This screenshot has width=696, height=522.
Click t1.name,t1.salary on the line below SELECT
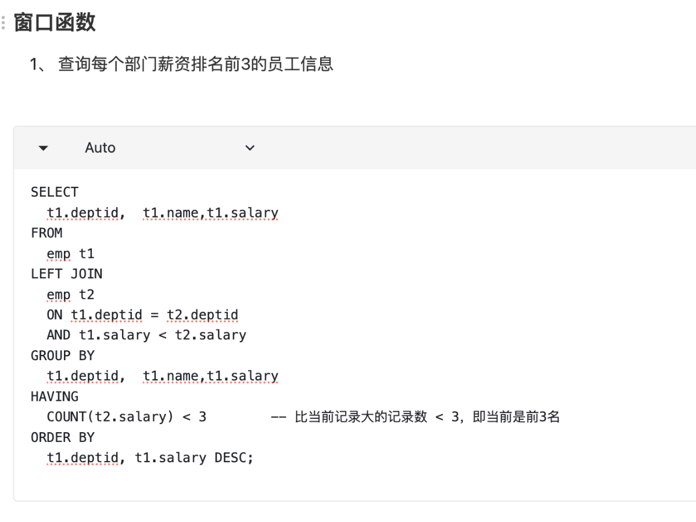coord(210,213)
